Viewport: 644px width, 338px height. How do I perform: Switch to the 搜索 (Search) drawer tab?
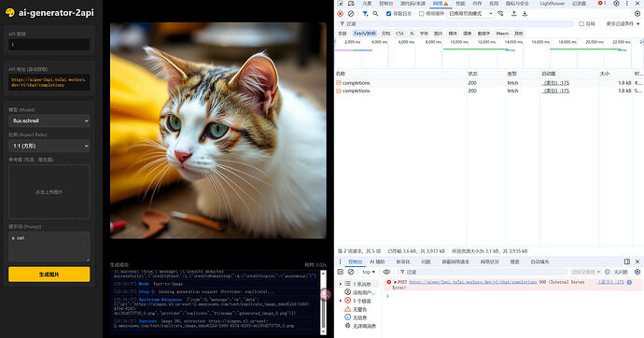click(514, 261)
